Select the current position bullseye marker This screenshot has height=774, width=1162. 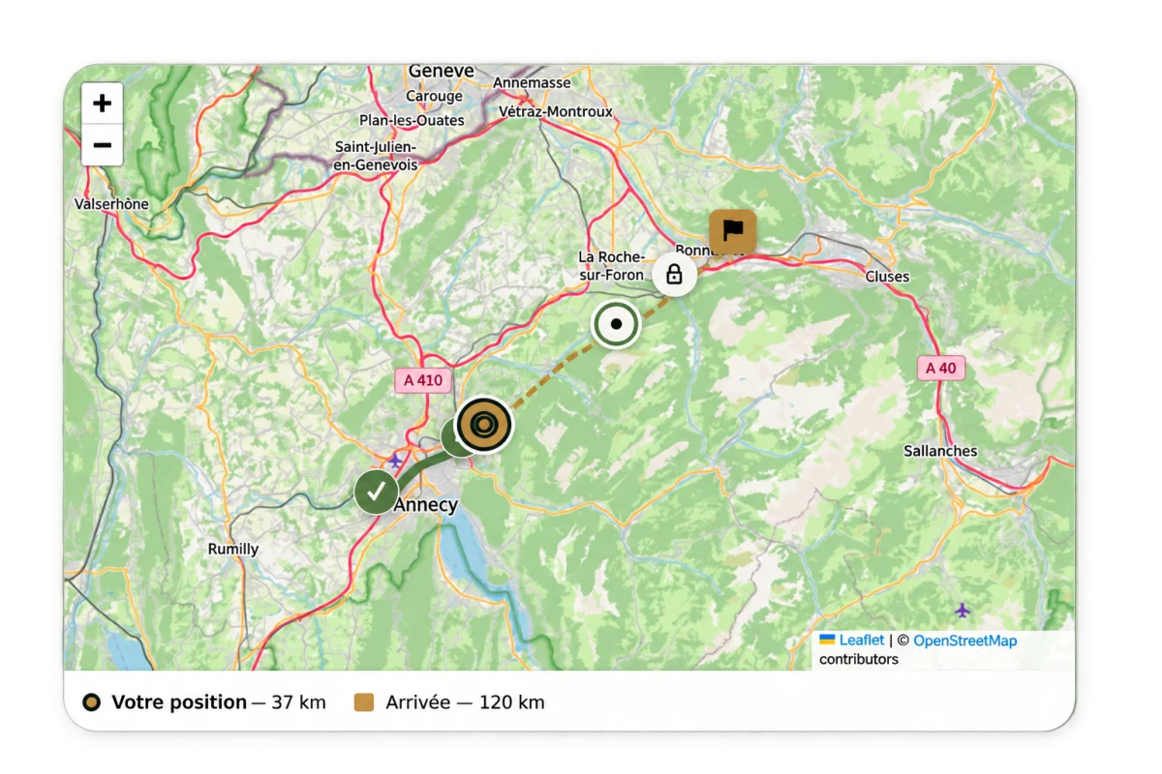click(484, 425)
